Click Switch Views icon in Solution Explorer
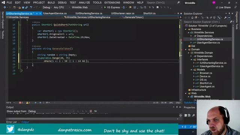240x135 pixels. tap(196, 18)
